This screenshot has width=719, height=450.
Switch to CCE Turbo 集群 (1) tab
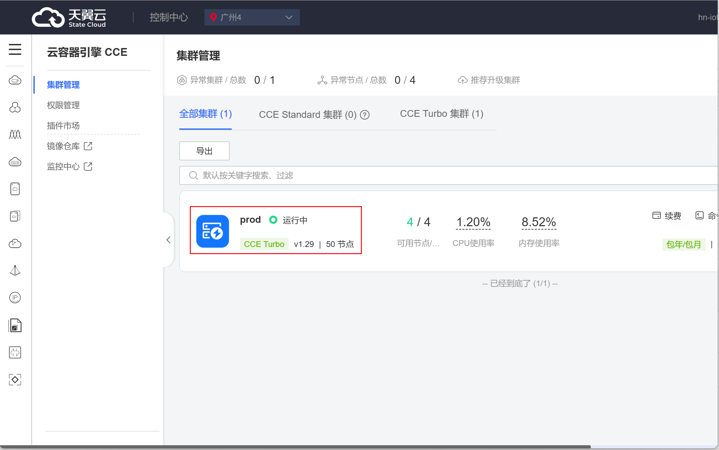442,114
